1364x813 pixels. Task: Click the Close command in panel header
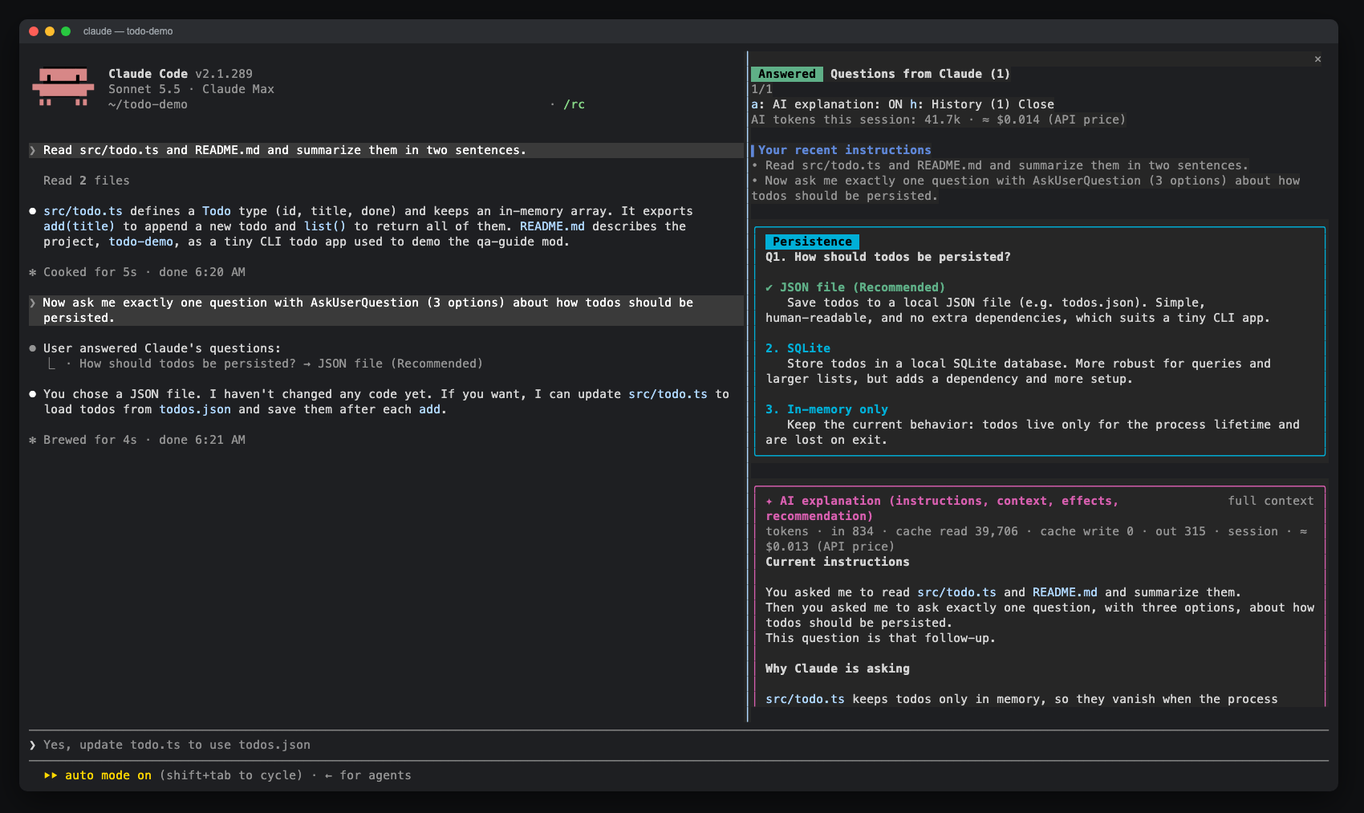(x=1036, y=104)
